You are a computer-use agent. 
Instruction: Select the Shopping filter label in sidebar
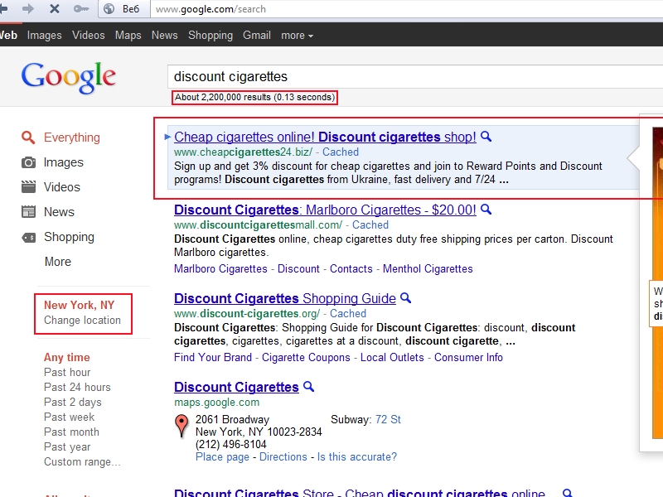[x=69, y=237]
